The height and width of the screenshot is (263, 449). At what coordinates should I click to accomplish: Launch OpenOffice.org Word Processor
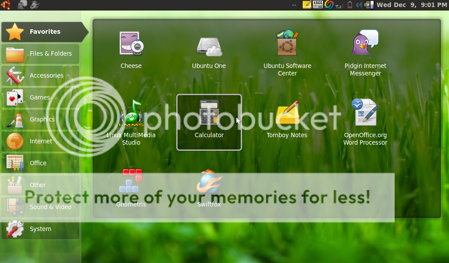[365, 113]
